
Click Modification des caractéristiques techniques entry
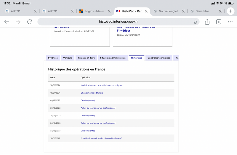point(101,85)
